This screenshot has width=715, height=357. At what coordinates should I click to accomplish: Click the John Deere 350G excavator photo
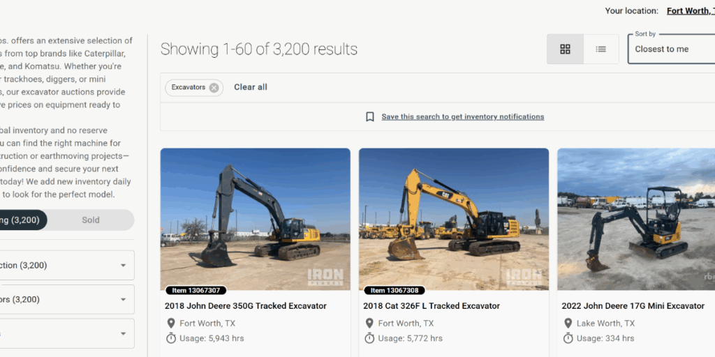[x=256, y=219]
